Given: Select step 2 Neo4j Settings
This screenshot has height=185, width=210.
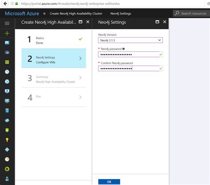Looking at the screenshot, I should point(54,58).
